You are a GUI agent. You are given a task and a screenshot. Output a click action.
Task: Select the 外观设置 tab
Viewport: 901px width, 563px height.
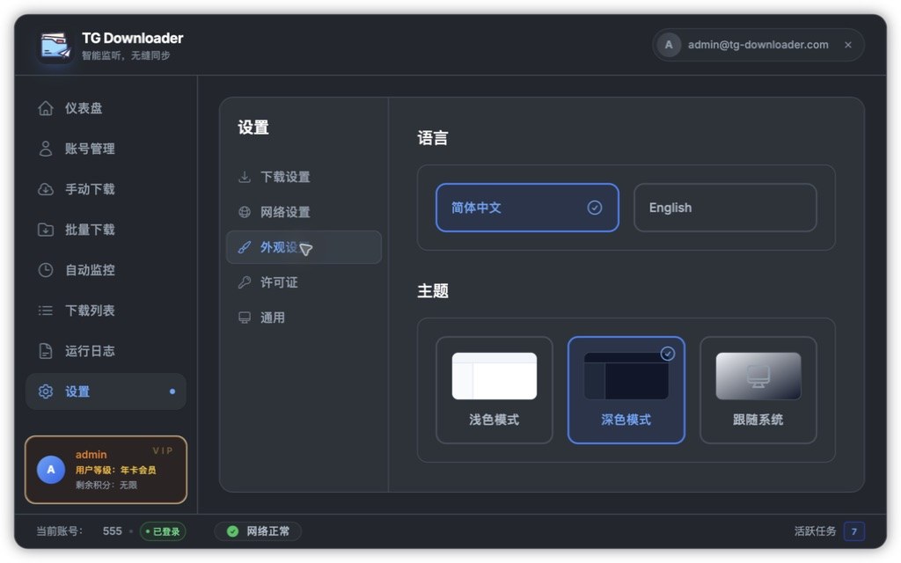304,247
